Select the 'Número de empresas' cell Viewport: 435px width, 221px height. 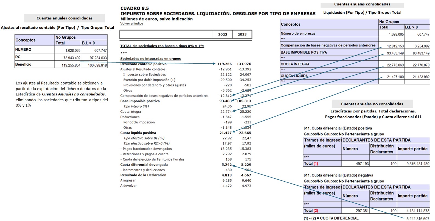[x=298, y=33]
